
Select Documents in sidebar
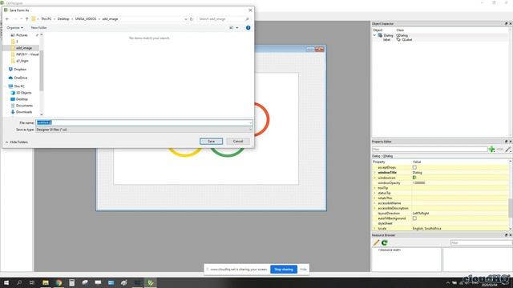24,106
